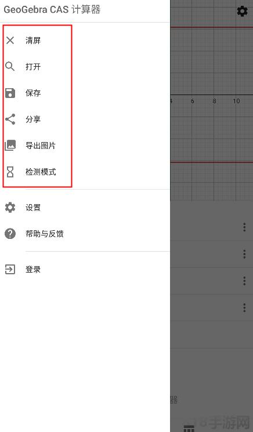Click the floppy disk save icon
The height and width of the screenshot is (432, 253).
click(x=10, y=93)
